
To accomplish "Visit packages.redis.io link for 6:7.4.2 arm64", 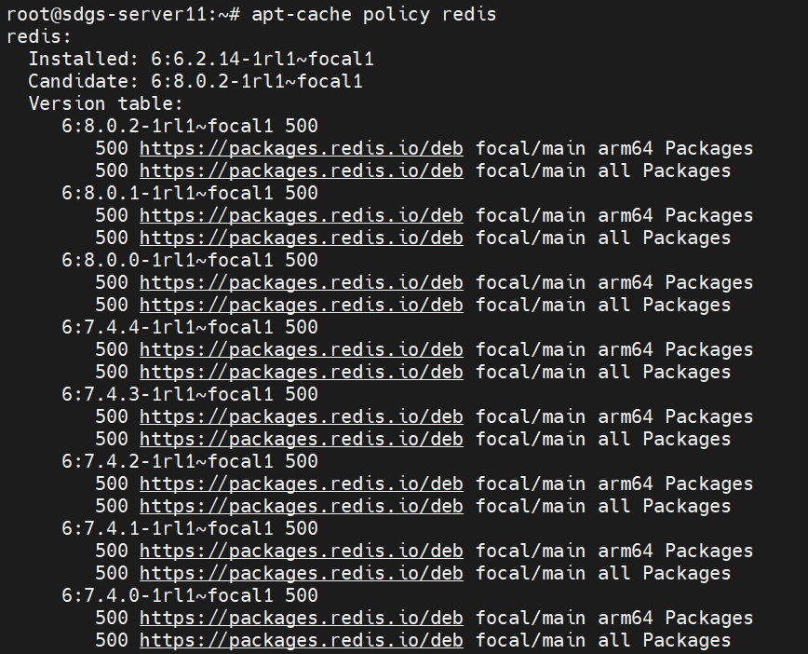I will coord(302,484).
